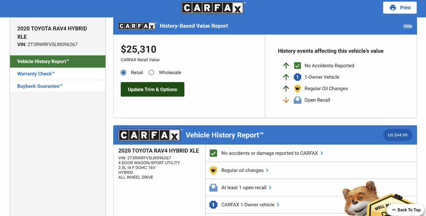Click the green No Accidents Reported checkmark icon
The image size is (426, 216).
point(297,65)
